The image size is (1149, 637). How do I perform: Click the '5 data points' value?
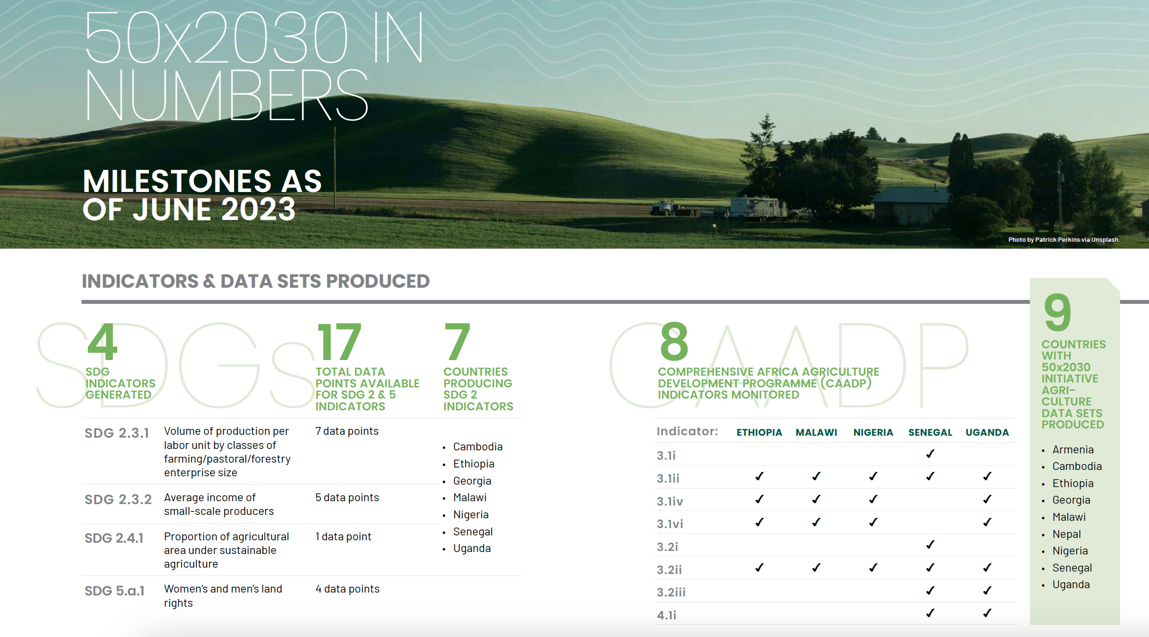pyautogui.click(x=347, y=497)
